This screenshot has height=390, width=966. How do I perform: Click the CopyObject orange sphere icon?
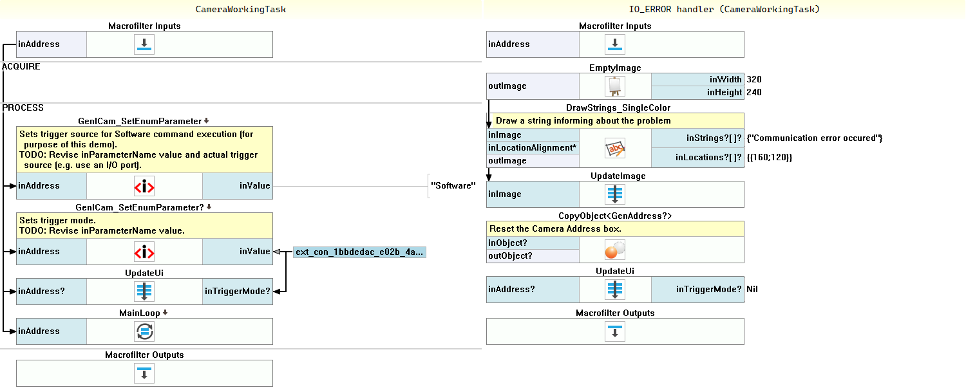coord(615,250)
